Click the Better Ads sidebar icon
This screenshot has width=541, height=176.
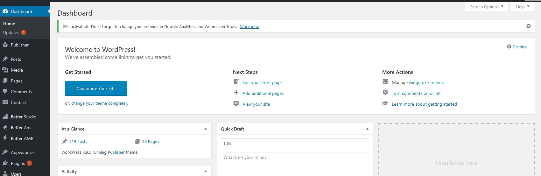[x=5, y=128]
